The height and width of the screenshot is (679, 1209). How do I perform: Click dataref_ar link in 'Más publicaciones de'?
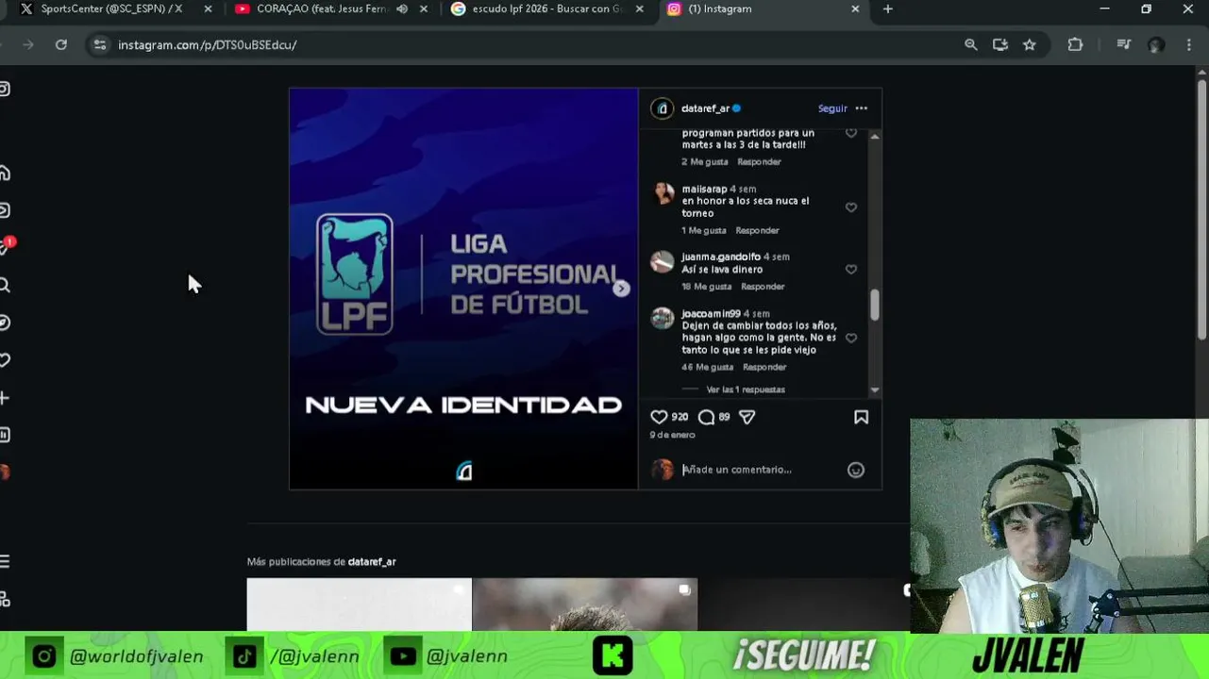point(372,561)
